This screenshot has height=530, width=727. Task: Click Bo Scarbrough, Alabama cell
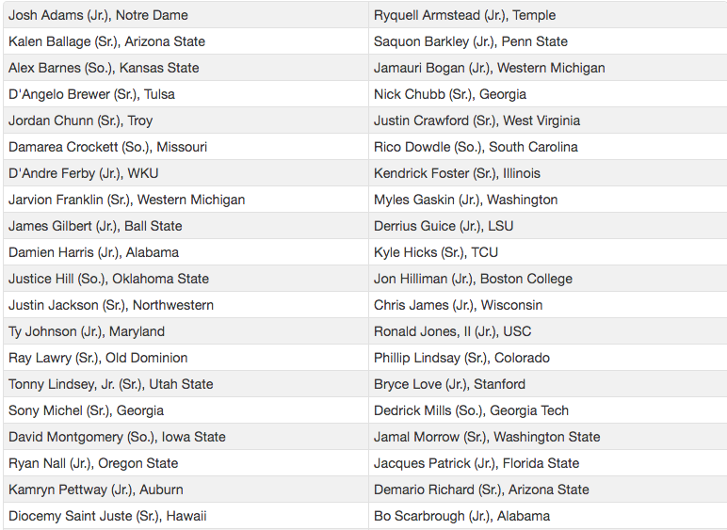(461, 516)
